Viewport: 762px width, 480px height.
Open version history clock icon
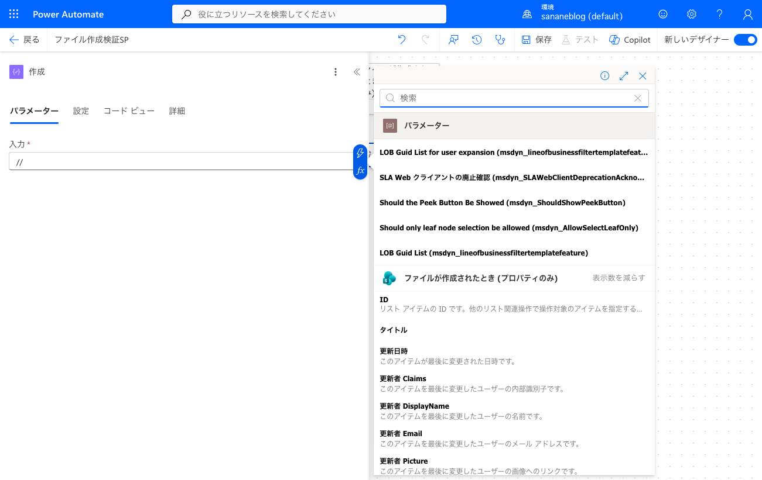coord(477,40)
